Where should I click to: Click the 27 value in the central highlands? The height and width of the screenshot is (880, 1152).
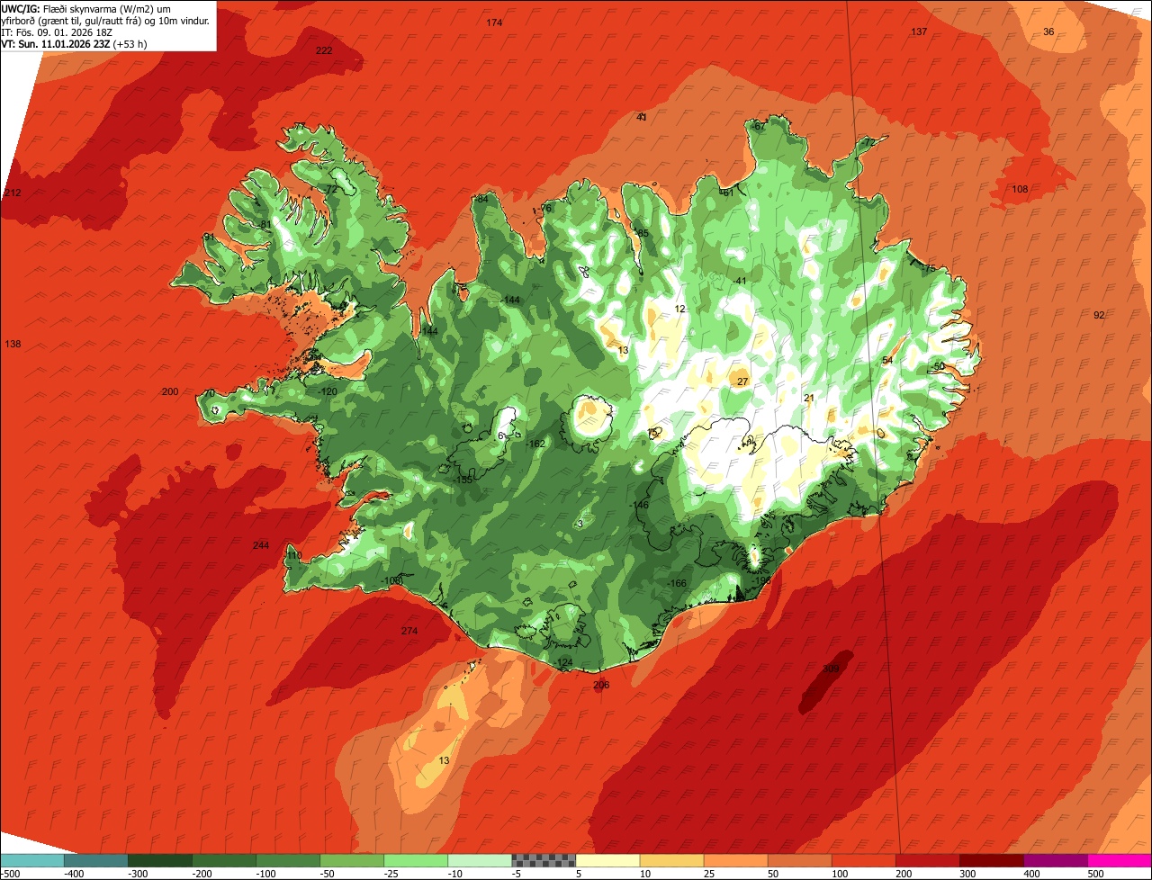click(x=742, y=382)
